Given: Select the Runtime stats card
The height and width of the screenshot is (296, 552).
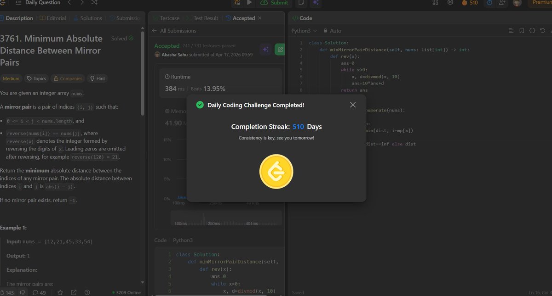Looking at the screenshot, I should click(220, 83).
